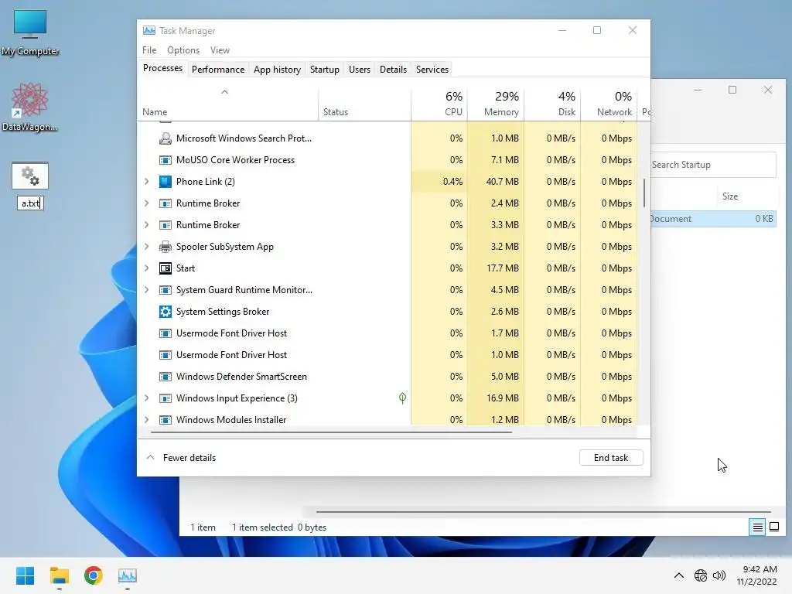Open the Windows Start button
The image size is (792, 594).
tap(25, 575)
